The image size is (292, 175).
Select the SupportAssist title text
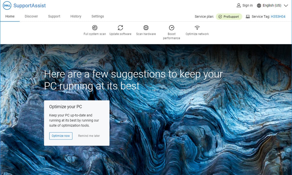[x=30, y=5]
